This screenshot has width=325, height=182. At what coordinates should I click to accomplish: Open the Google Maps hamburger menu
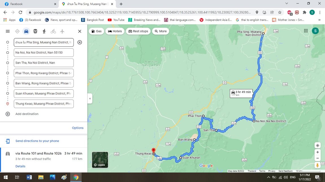coord(8,31)
